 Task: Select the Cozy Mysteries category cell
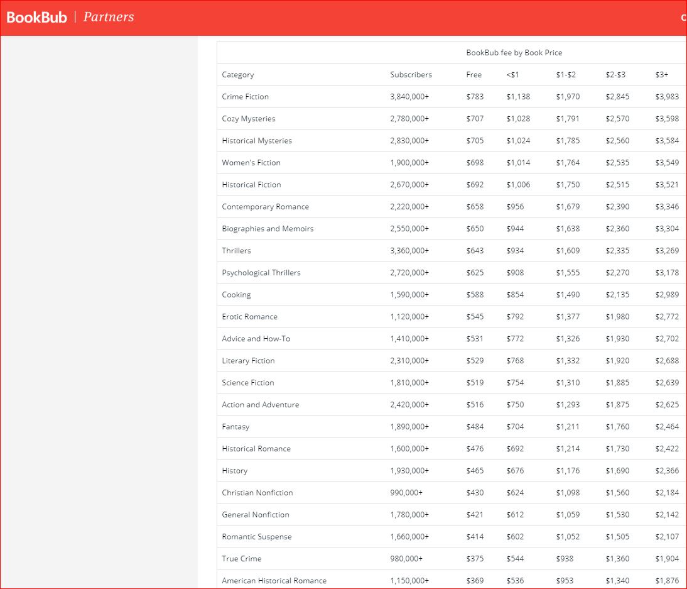(x=248, y=119)
